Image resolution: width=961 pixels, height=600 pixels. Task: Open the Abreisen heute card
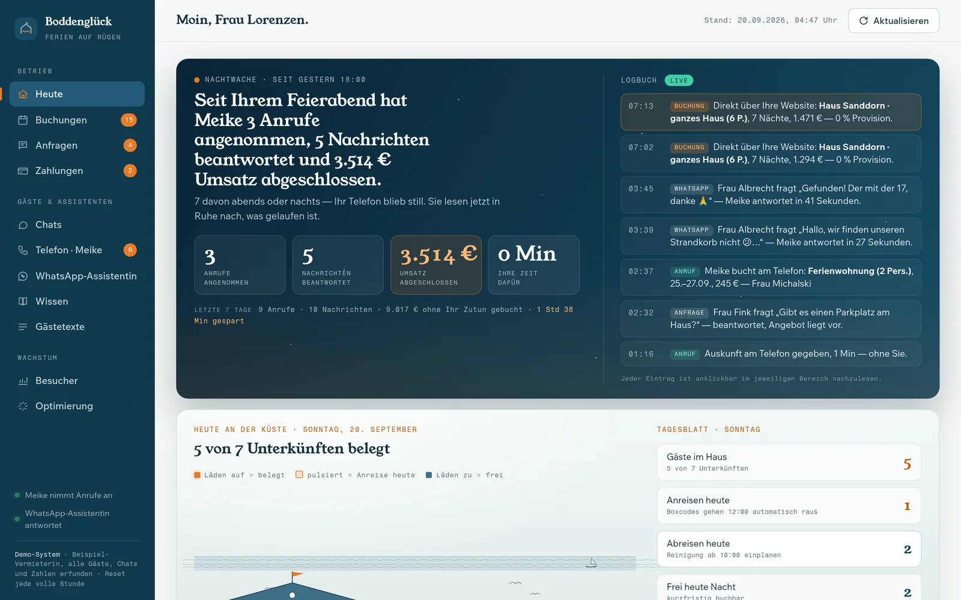[x=789, y=549]
